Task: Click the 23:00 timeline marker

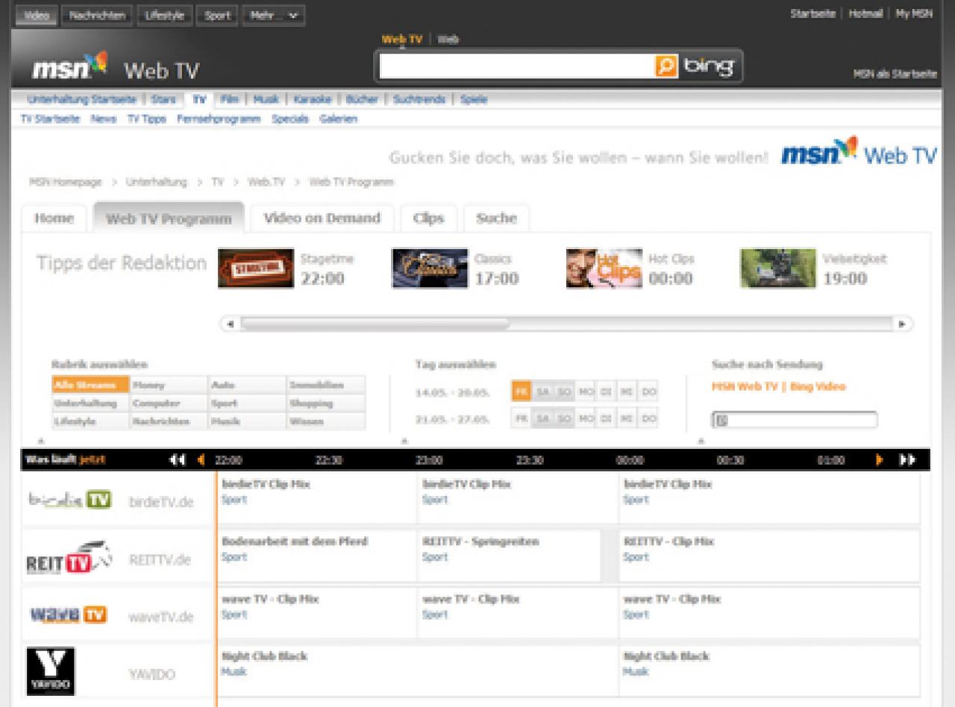Action: [x=429, y=460]
